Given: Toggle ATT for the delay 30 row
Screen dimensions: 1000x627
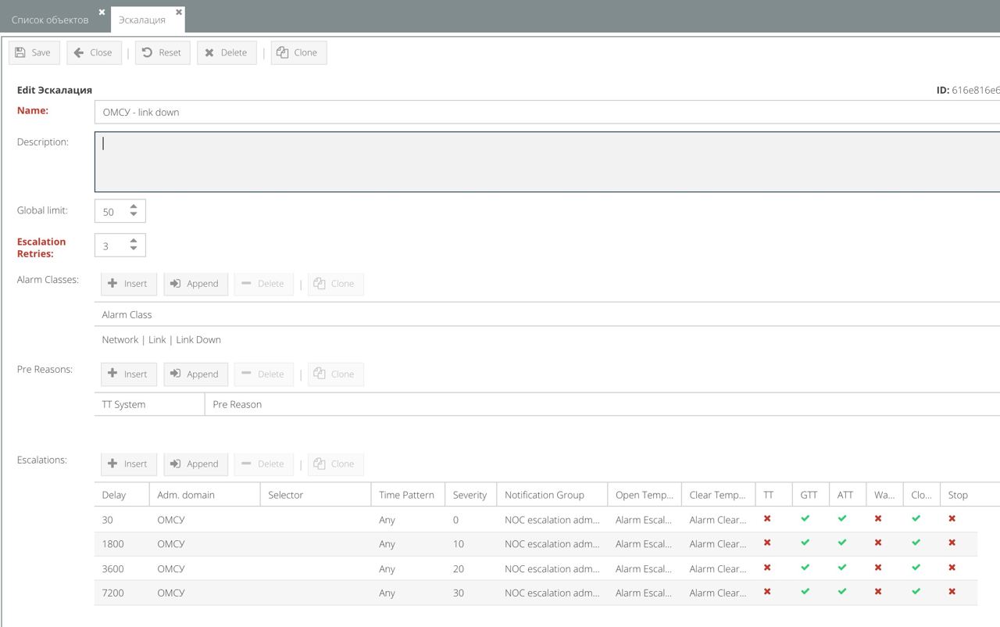Looking at the screenshot, I should (842, 518).
